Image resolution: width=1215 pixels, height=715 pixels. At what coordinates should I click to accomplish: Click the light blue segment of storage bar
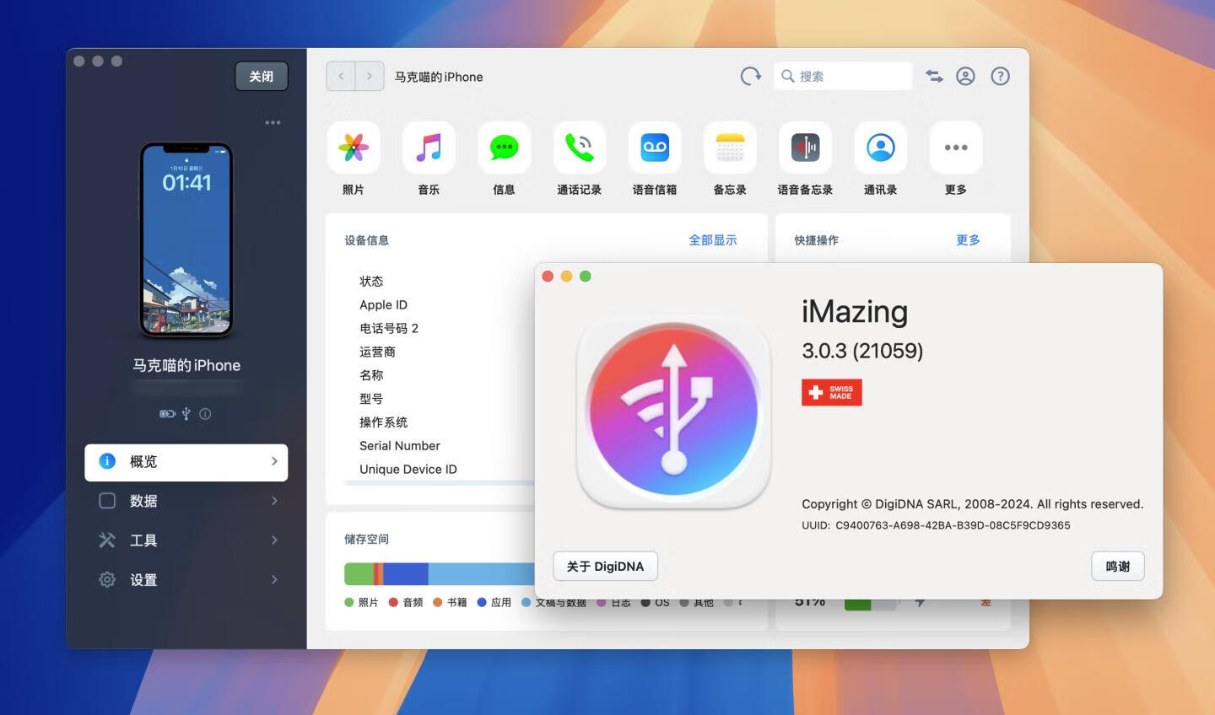tap(482, 574)
